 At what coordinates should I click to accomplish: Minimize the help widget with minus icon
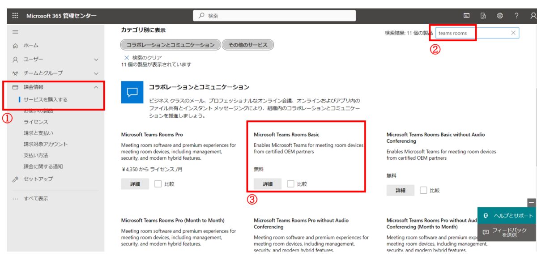pos(532,202)
